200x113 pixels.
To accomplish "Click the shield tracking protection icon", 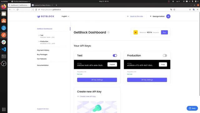I will coord(33,10).
